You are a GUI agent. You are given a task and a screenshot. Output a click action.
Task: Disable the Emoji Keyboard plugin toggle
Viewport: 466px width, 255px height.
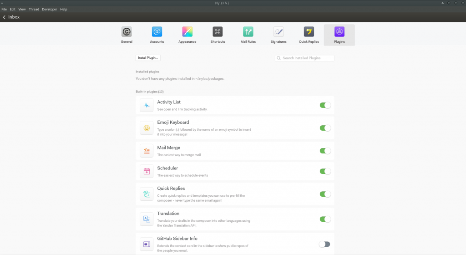(x=325, y=128)
